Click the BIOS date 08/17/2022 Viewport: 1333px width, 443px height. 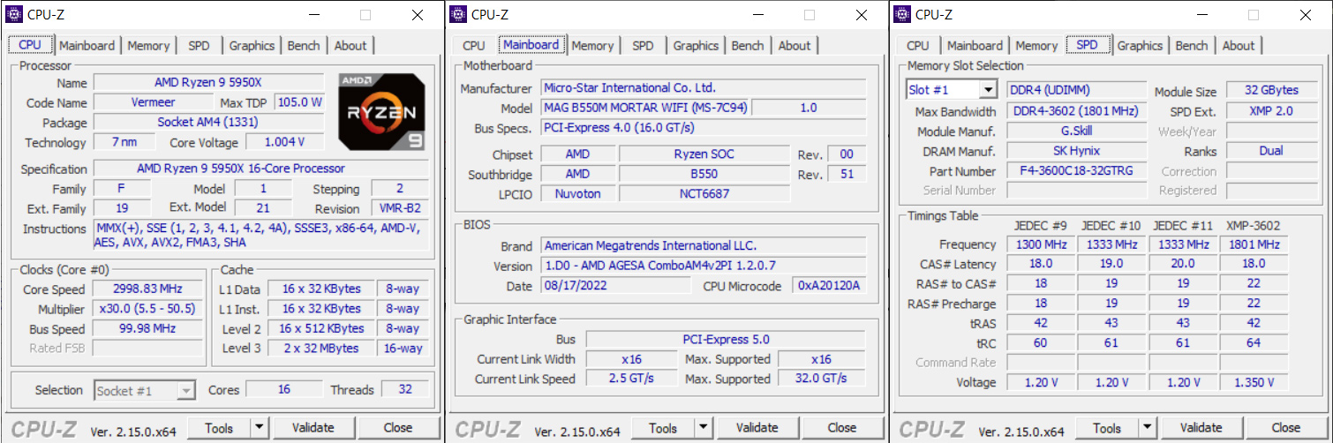pyautogui.click(x=615, y=286)
